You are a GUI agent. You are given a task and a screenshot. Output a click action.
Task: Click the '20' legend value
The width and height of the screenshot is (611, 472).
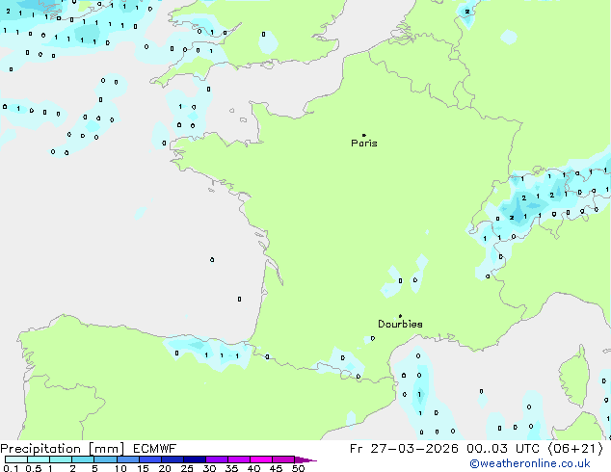coord(165,468)
